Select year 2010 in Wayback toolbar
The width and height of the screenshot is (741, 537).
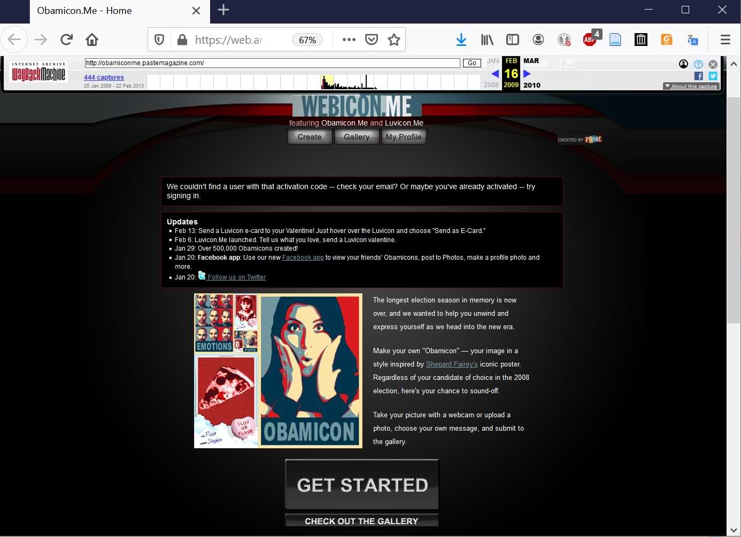(x=532, y=85)
